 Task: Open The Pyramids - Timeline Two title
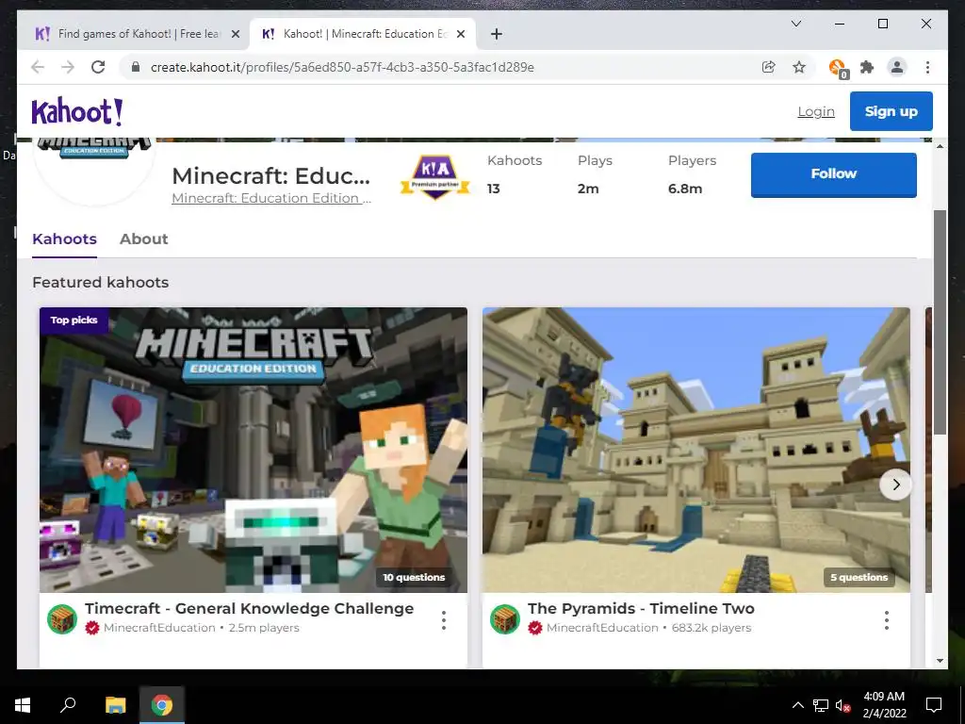click(641, 608)
